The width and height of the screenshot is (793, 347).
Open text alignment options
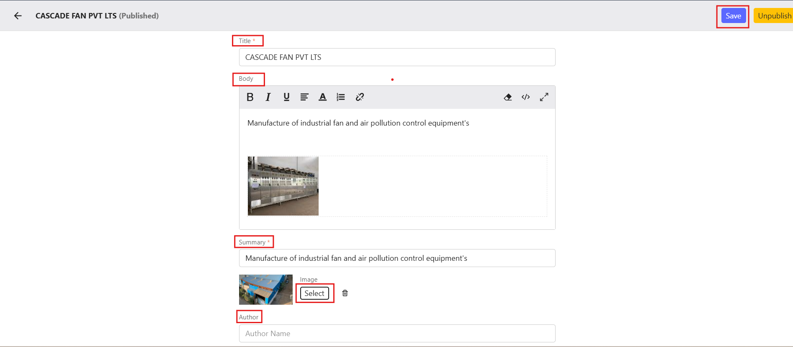tap(304, 97)
